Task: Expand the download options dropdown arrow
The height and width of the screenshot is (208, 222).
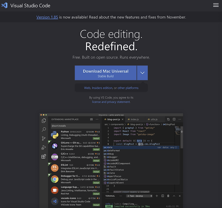Action: (x=142, y=73)
